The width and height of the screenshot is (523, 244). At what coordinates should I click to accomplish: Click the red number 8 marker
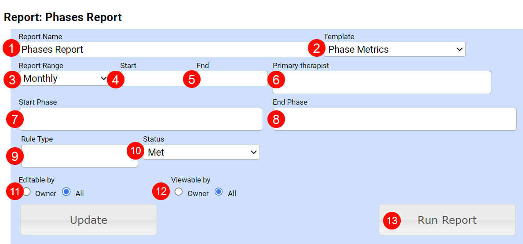276,119
